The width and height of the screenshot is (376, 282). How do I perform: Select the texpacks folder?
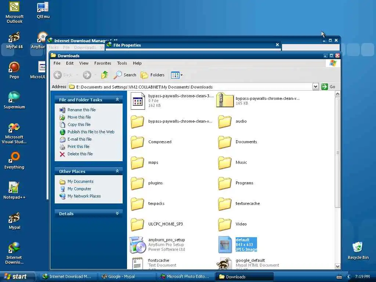148,203
